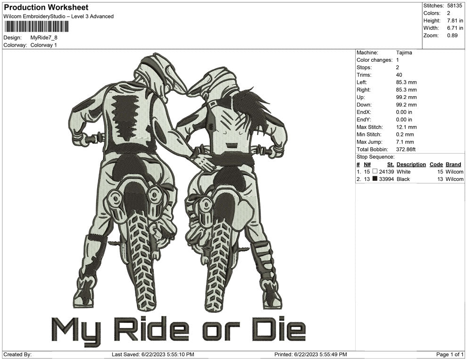Click the barcode under the worksheet header
The width and height of the screenshot is (467, 359).
pyautogui.click(x=37, y=26)
